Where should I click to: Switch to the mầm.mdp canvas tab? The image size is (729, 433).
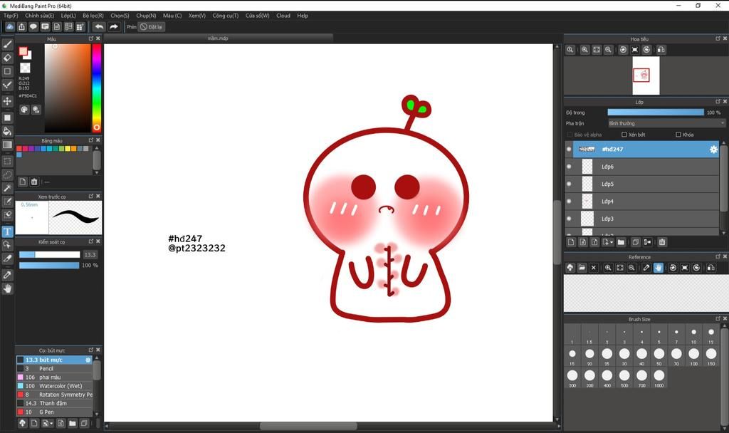point(218,38)
